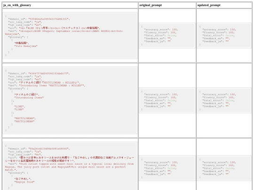Click accuracy_score in RECTILINEAR row's updated_prompt cell
Viewport: 254px width, 190px height.
coord(219,94)
